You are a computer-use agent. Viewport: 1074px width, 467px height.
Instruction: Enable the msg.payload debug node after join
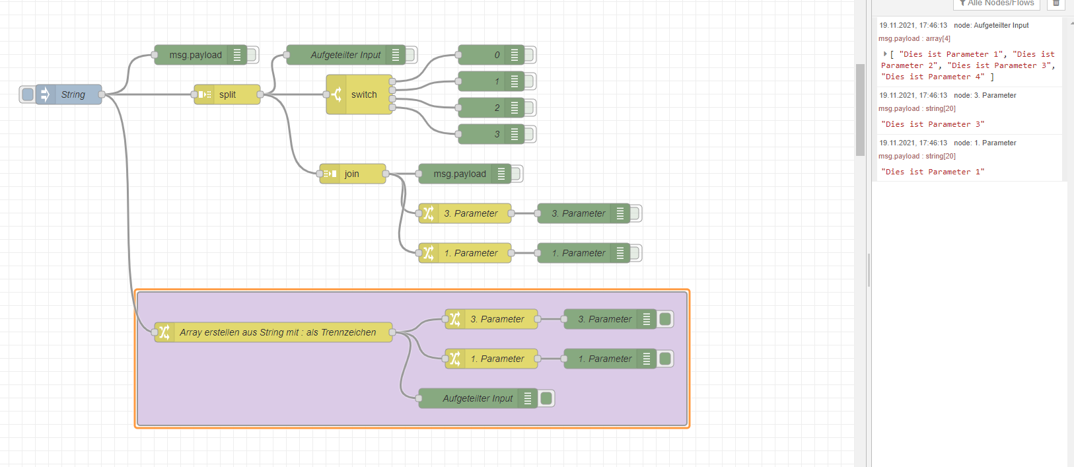coord(517,174)
